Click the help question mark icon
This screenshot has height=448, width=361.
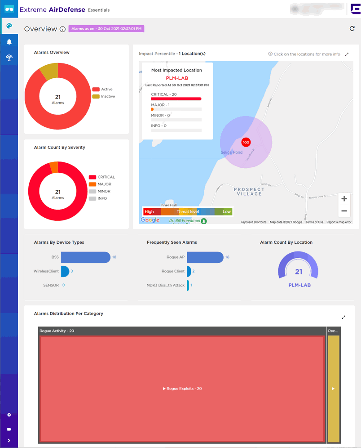[9, 415]
